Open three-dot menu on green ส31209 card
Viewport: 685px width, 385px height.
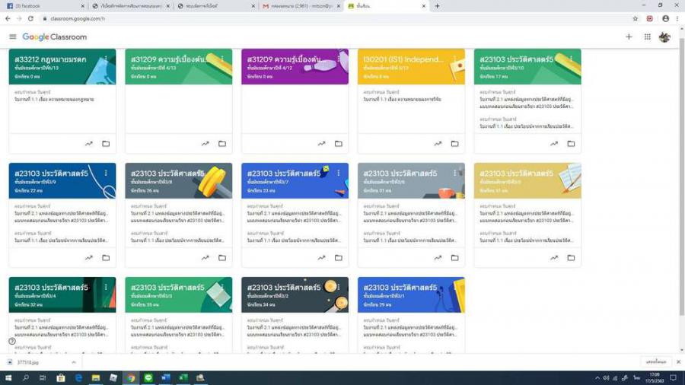tap(222, 59)
